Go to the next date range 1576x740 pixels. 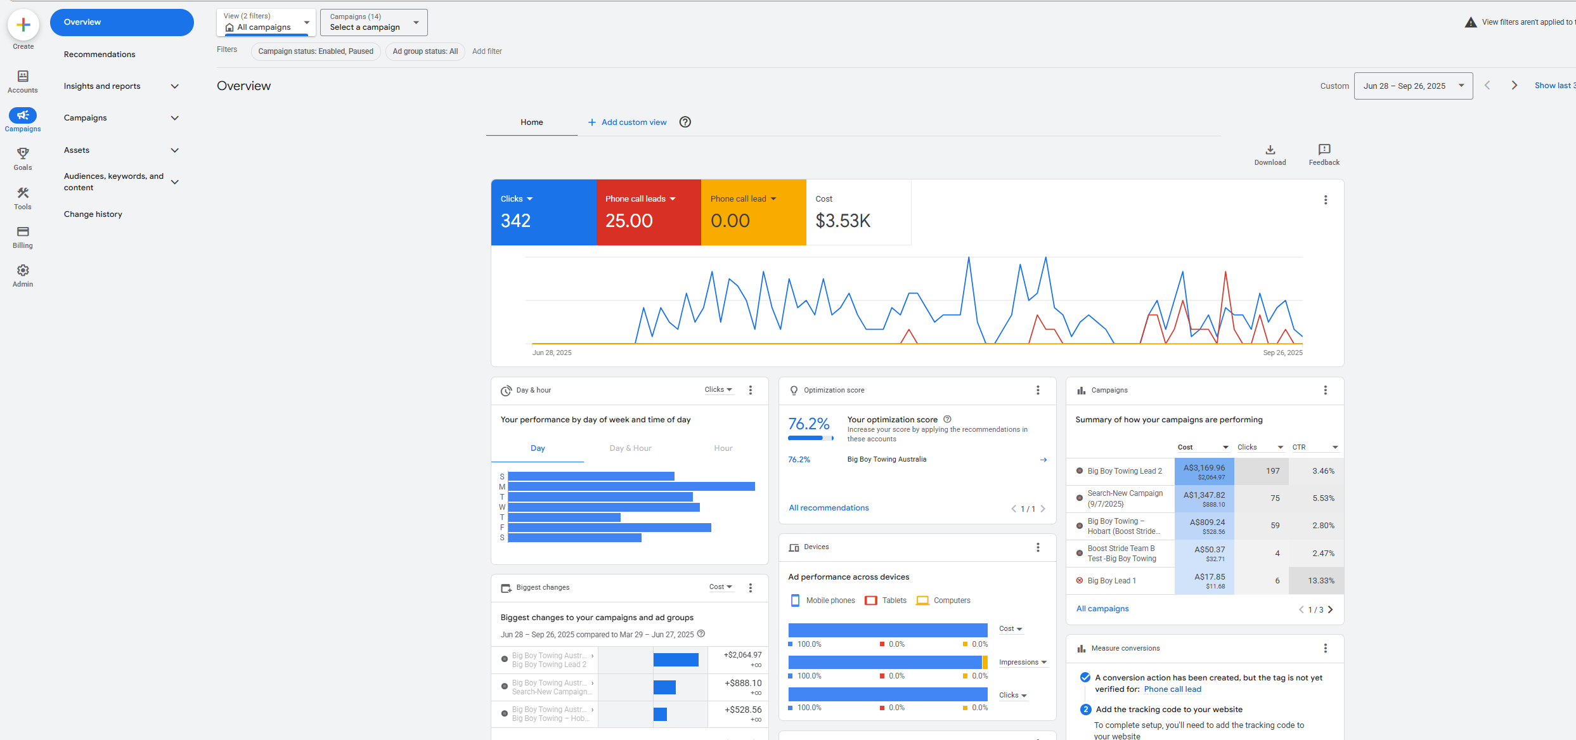coord(1515,86)
